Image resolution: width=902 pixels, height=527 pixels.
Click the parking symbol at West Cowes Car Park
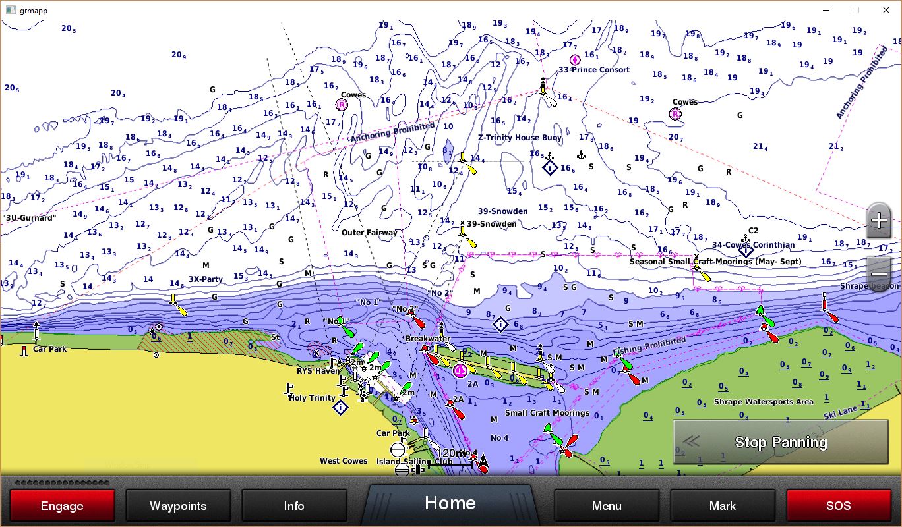(x=404, y=440)
